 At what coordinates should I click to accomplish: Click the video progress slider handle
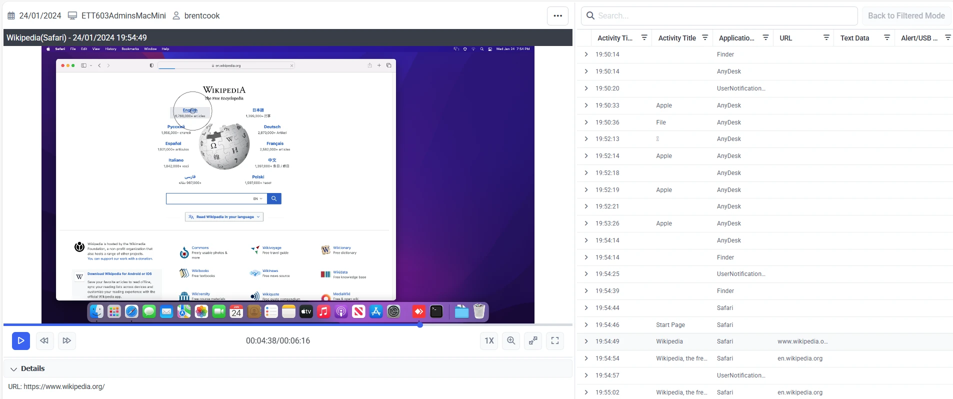pyautogui.click(x=420, y=325)
